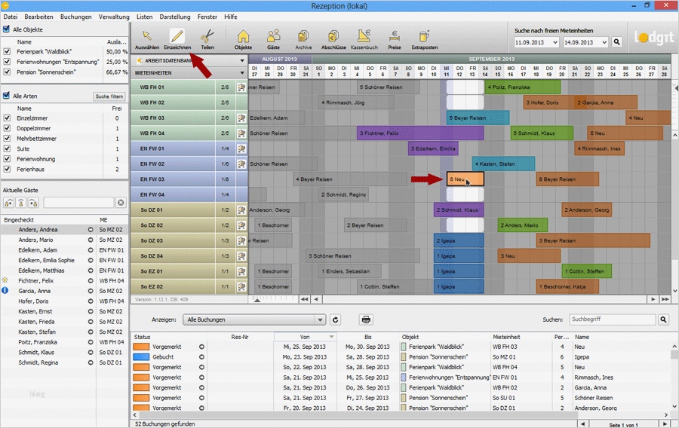Jump forward with the double right arrow
The height and width of the screenshot is (428, 679).
pyautogui.click(x=665, y=298)
